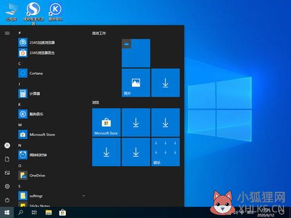Click the 'K' letter header

click(x=19, y=105)
